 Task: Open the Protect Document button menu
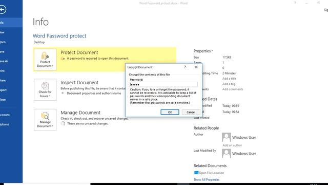tap(45, 60)
